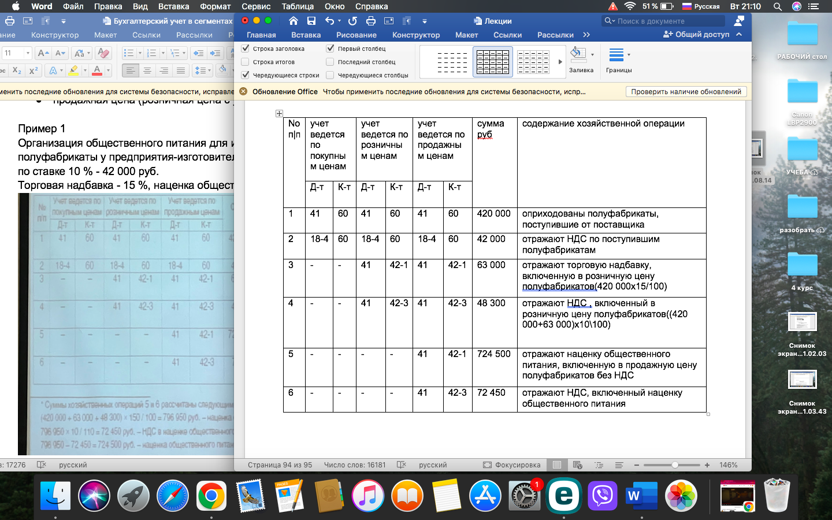Decrease indent in background Word window

[198, 53]
